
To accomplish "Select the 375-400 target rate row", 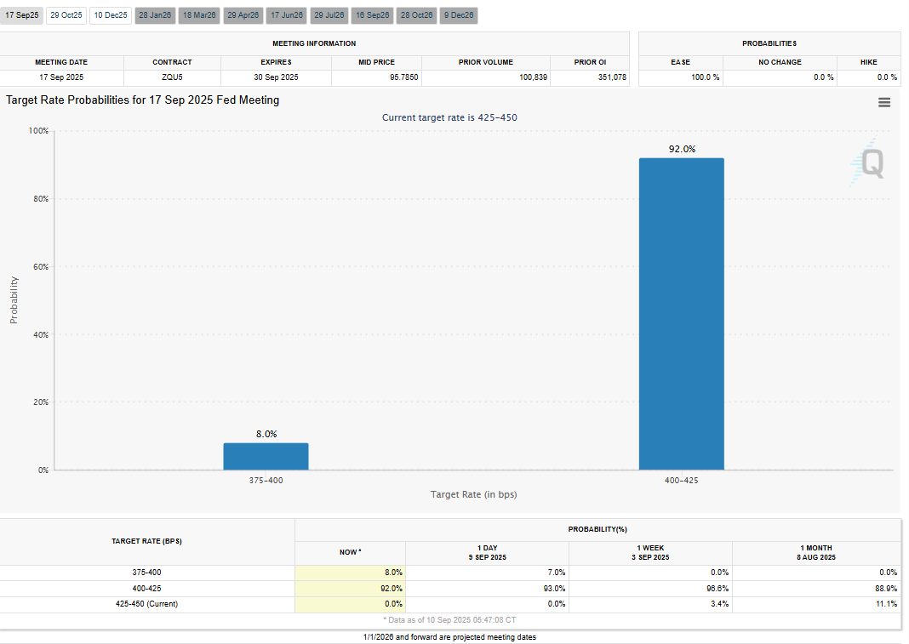I will [x=451, y=573].
